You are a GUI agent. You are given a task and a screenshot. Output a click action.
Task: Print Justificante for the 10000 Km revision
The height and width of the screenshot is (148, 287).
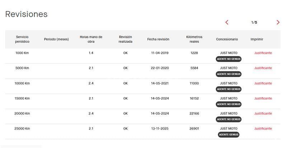[263, 83]
